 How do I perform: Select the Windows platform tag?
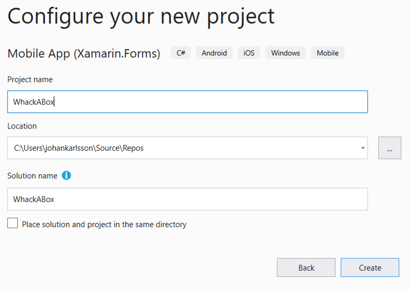[286, 53]
